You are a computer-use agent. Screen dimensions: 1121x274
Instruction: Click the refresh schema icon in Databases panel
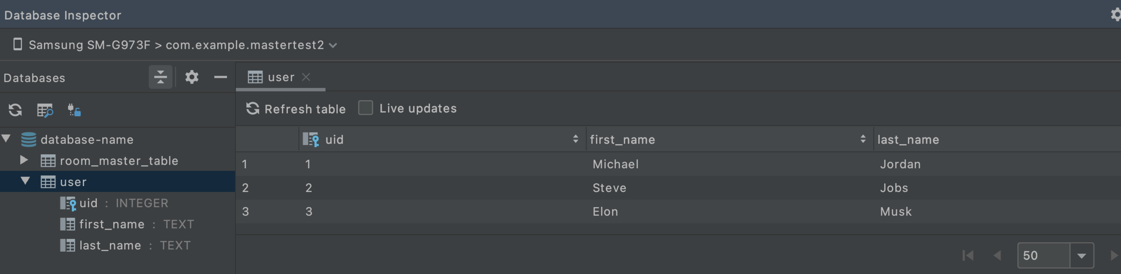pyautogui.click(x=15, y=110)
